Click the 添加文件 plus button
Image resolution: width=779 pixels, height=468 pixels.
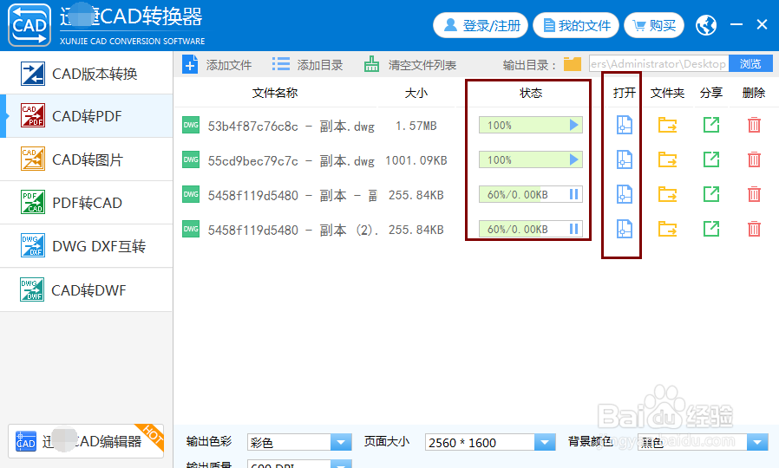pos(217,64)
